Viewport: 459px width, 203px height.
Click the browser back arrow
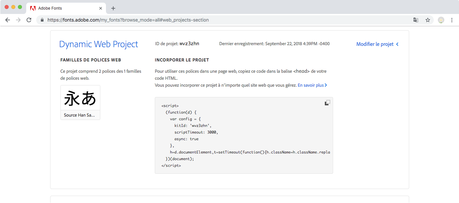point(8,20)
